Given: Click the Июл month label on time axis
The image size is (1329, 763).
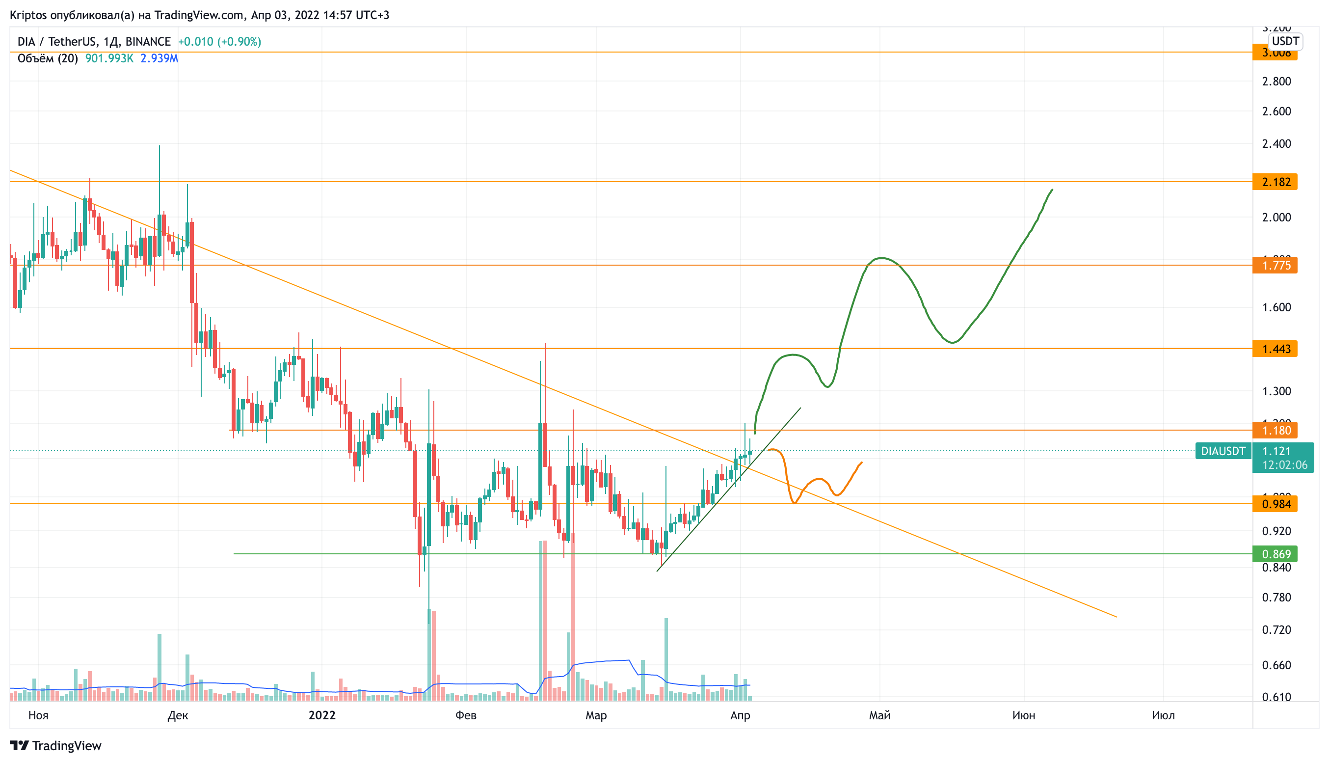Looking at the screenshot, I should pos(1163,715).
